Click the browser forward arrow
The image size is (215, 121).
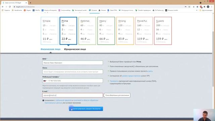pos(6,7)
